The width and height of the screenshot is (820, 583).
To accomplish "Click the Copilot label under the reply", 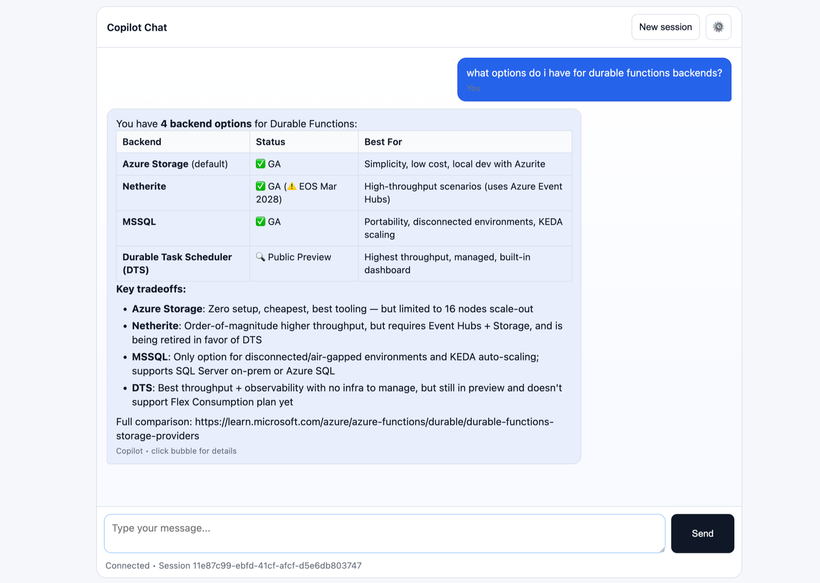I will point(129,451).
